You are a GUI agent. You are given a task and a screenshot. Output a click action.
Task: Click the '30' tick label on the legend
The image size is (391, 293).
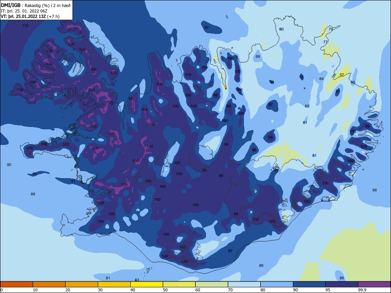pos(100,290)
